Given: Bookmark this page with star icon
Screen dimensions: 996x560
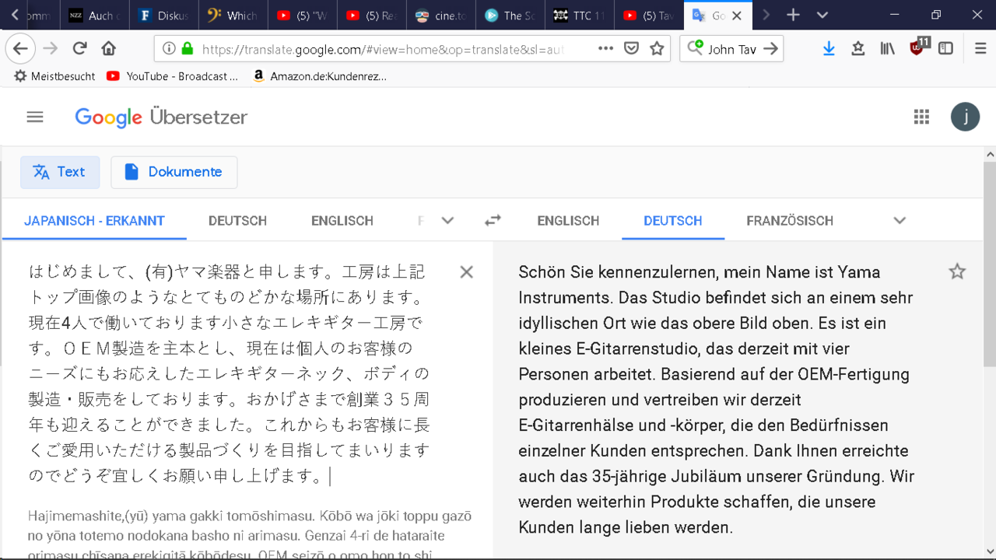Looking at the screenshot, I should (657, 48).
